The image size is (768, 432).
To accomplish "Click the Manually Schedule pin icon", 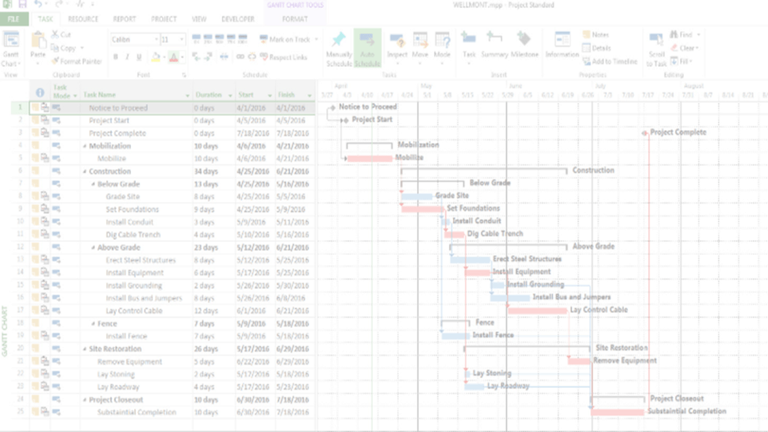I will tap(339, 41).
